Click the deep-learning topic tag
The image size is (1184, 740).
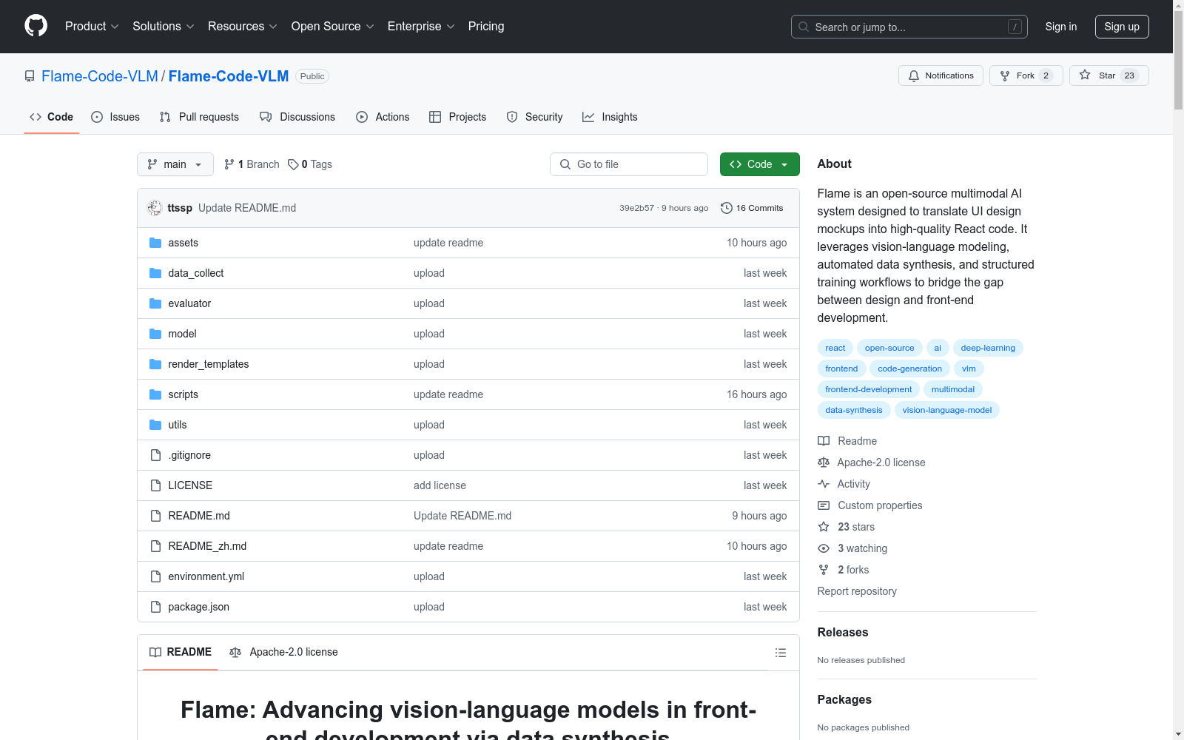(988, 348)
